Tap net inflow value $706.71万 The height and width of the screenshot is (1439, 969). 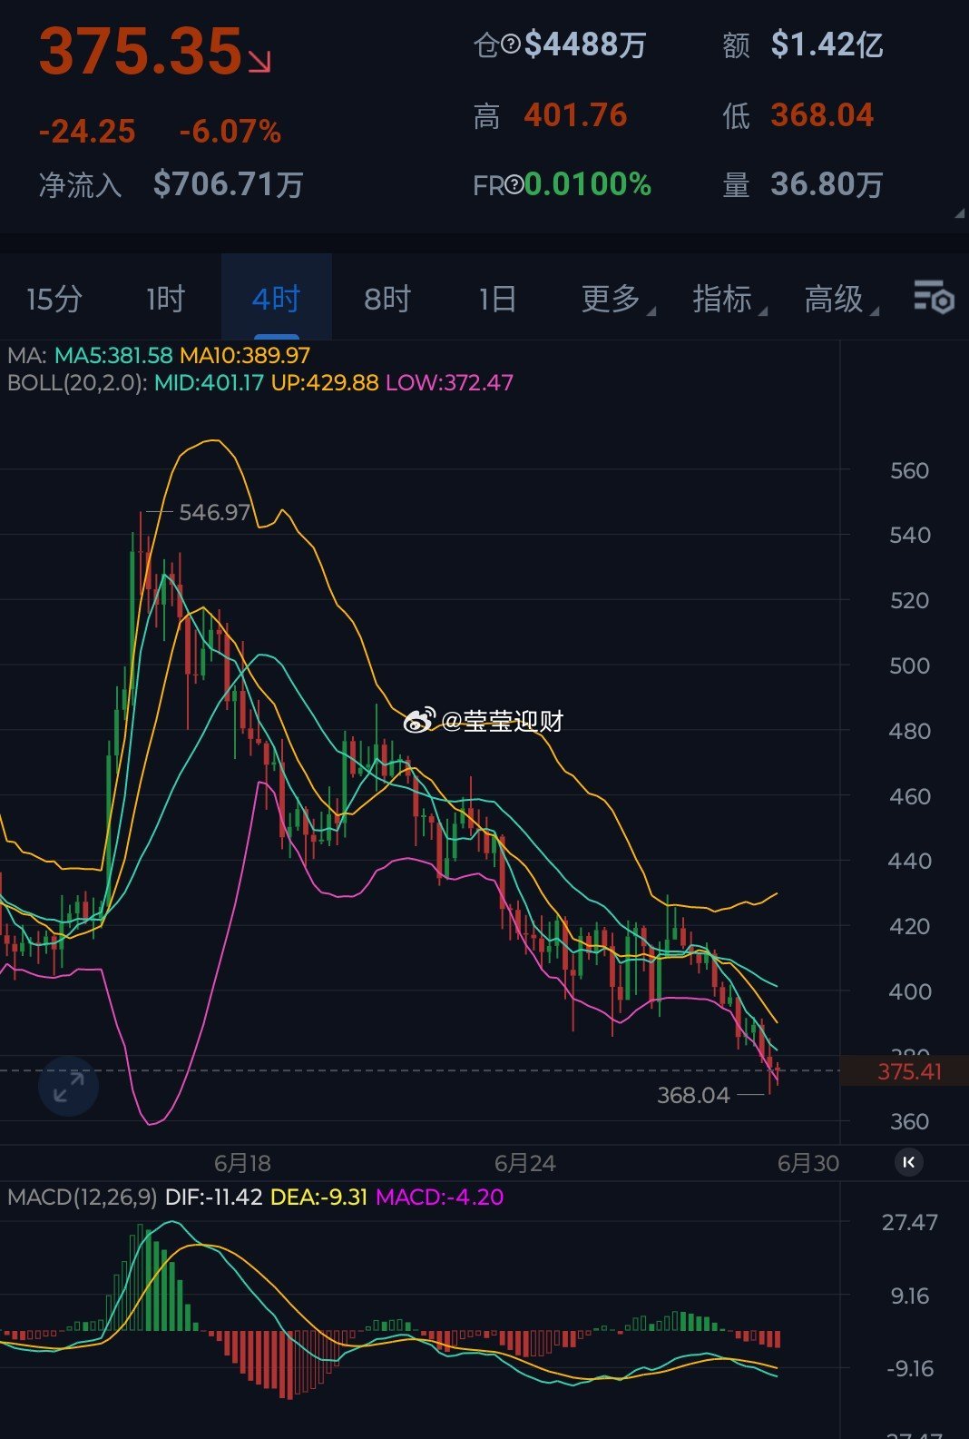click(228, 184)
